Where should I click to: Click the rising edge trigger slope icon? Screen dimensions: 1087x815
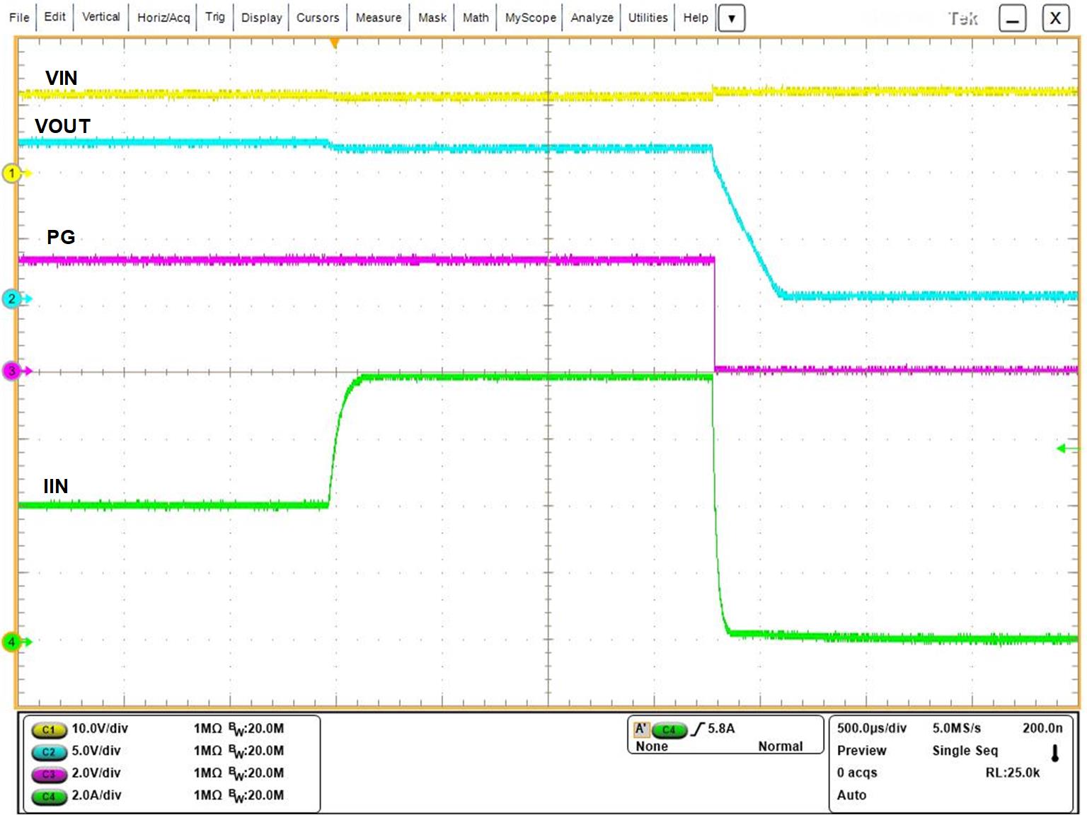(698, 729)
